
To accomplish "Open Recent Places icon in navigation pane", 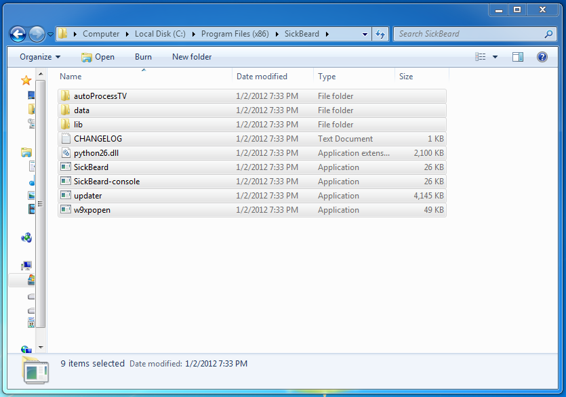I will point(31,124).
